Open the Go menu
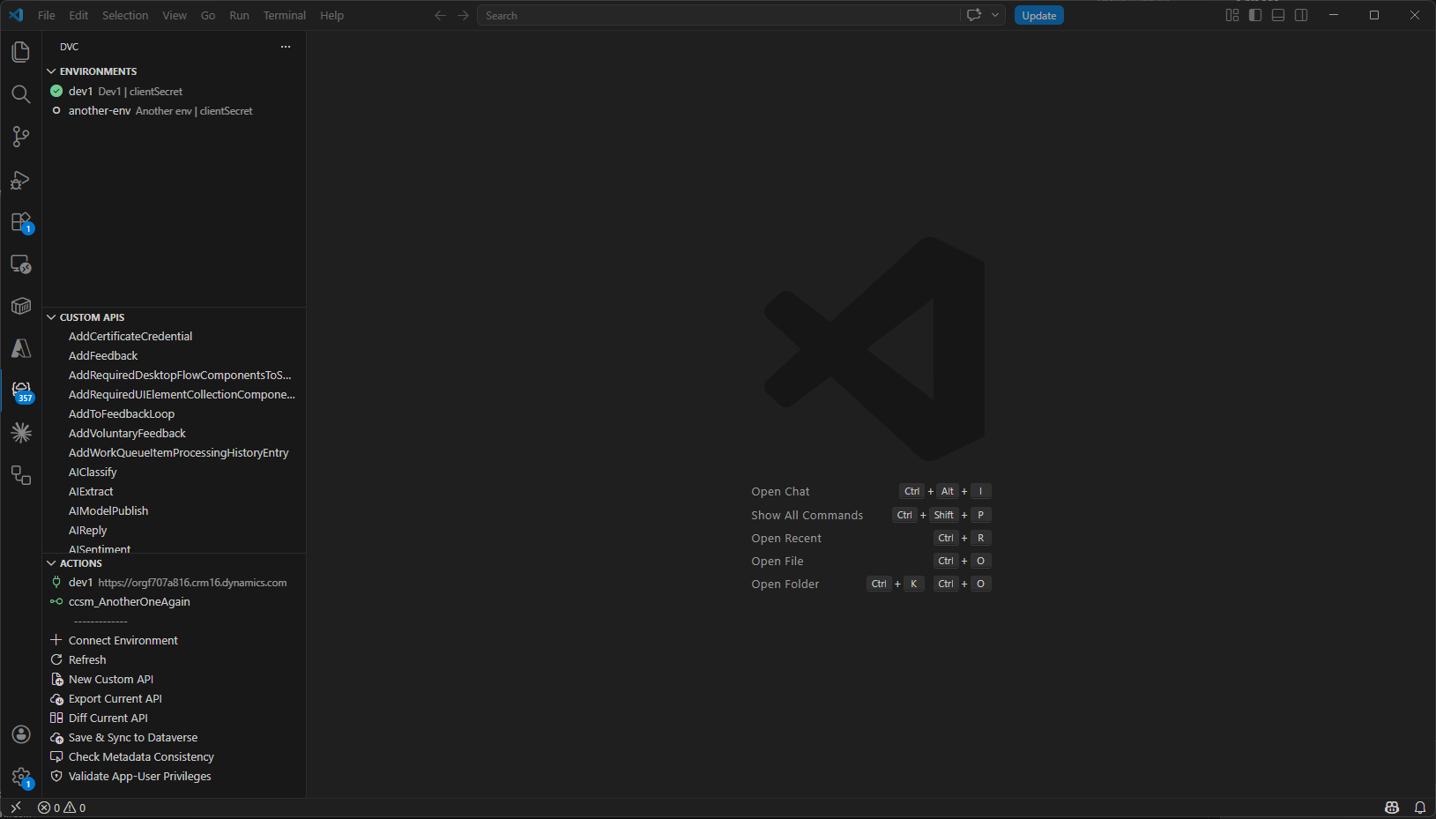This screenshot has width=1436, height=819. click(208, 15)
